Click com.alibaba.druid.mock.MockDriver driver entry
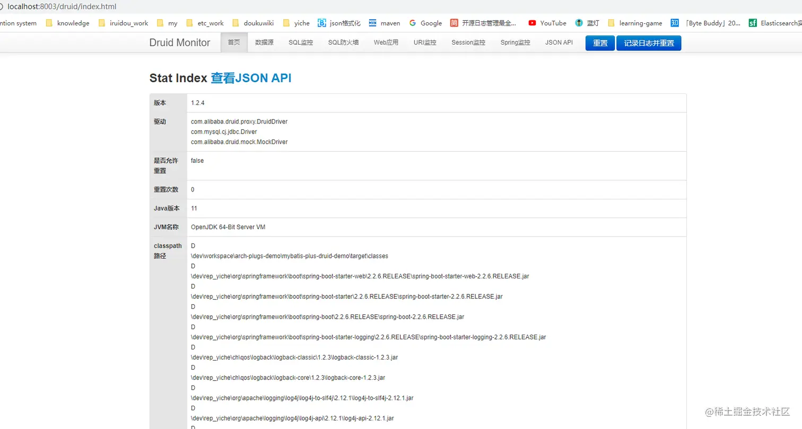 (x=239, y=142)
